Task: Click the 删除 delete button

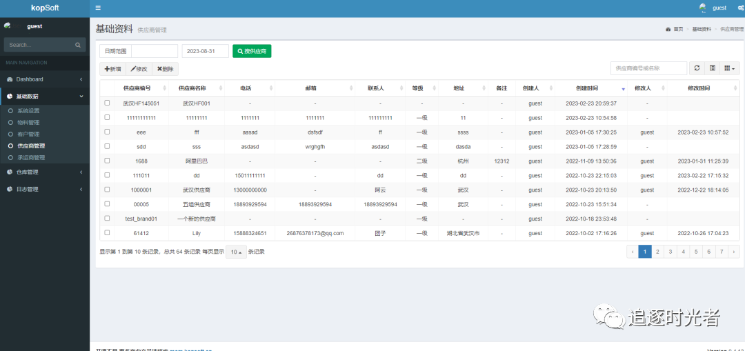Action: pyautogui.click(x=166, y=69)
